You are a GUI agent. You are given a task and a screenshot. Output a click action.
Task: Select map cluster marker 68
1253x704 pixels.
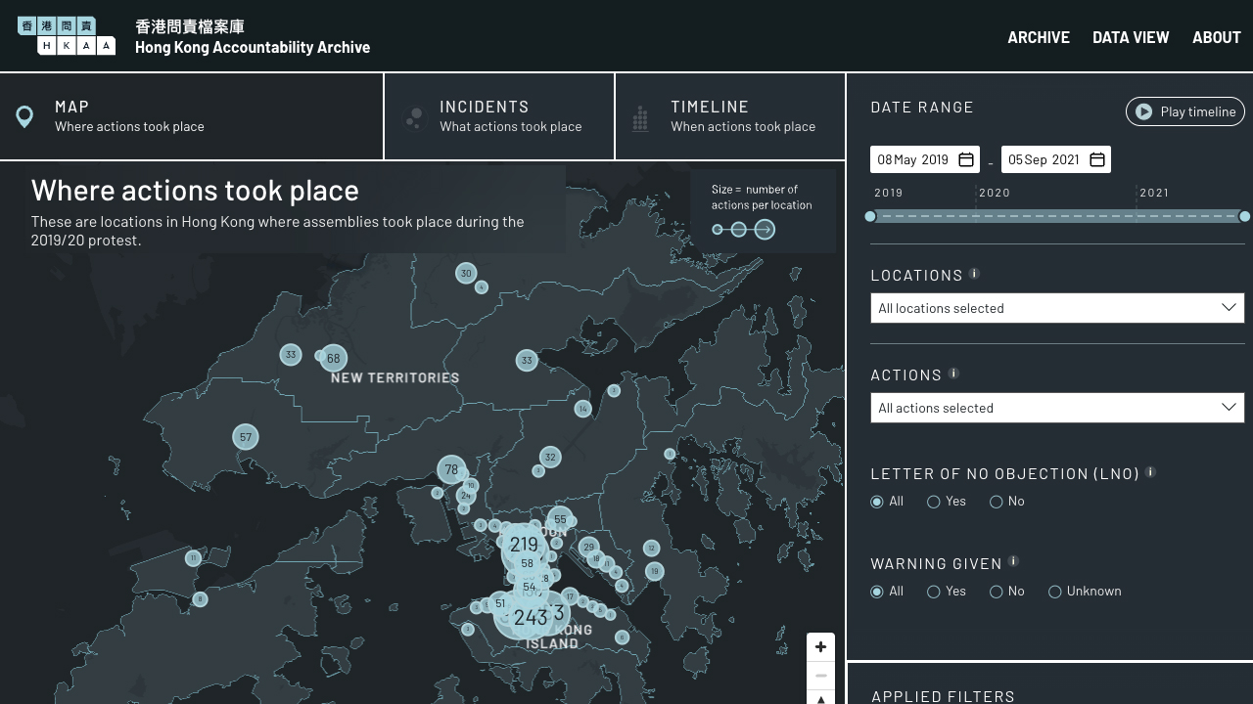point(334,358)
